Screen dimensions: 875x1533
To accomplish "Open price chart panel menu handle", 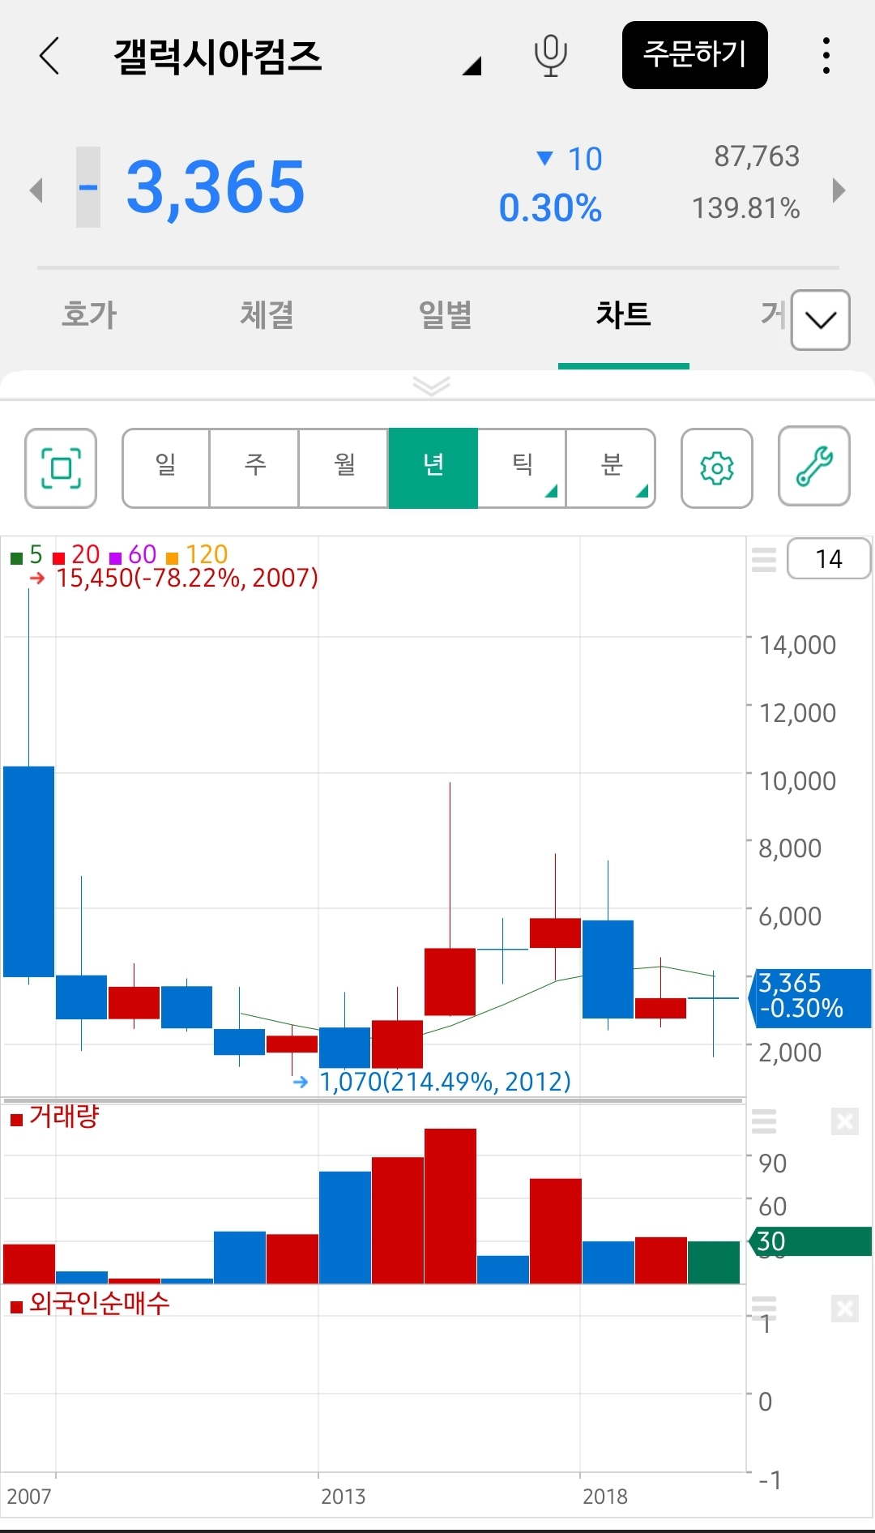I will (764, 559).
